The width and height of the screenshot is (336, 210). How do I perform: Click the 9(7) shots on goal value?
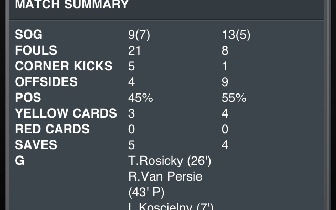pyautogui.click(x=139, y=35)
